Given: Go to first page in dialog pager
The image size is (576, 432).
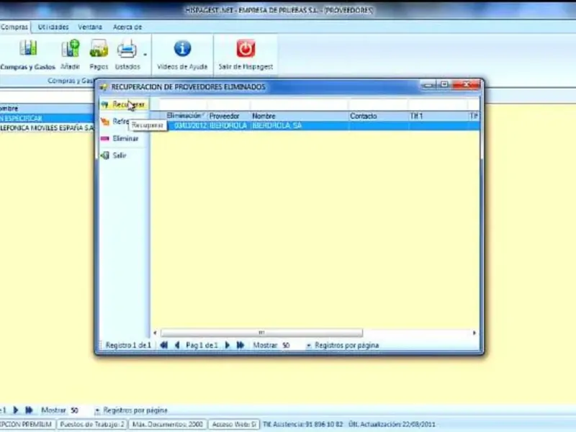Looking at the screenshot, I should pyautogui.click(x=164, y=346).
